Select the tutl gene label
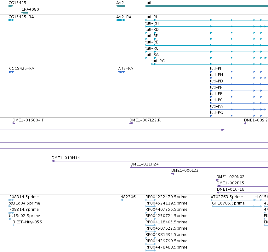 (x=148, y=3)
